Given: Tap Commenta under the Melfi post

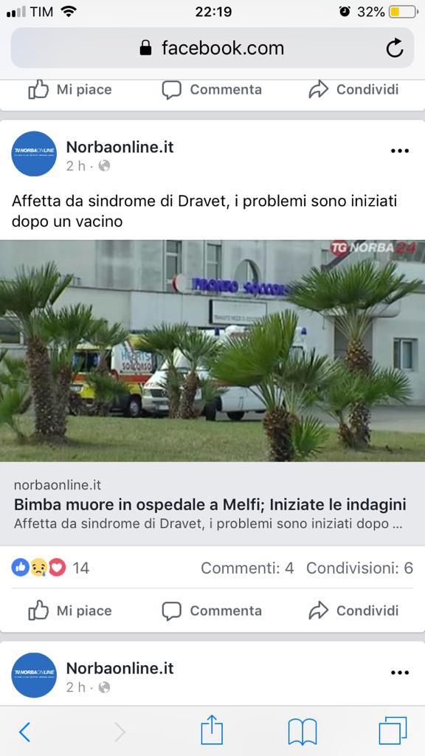Looking at the screenshot, I should click(212, 611).
